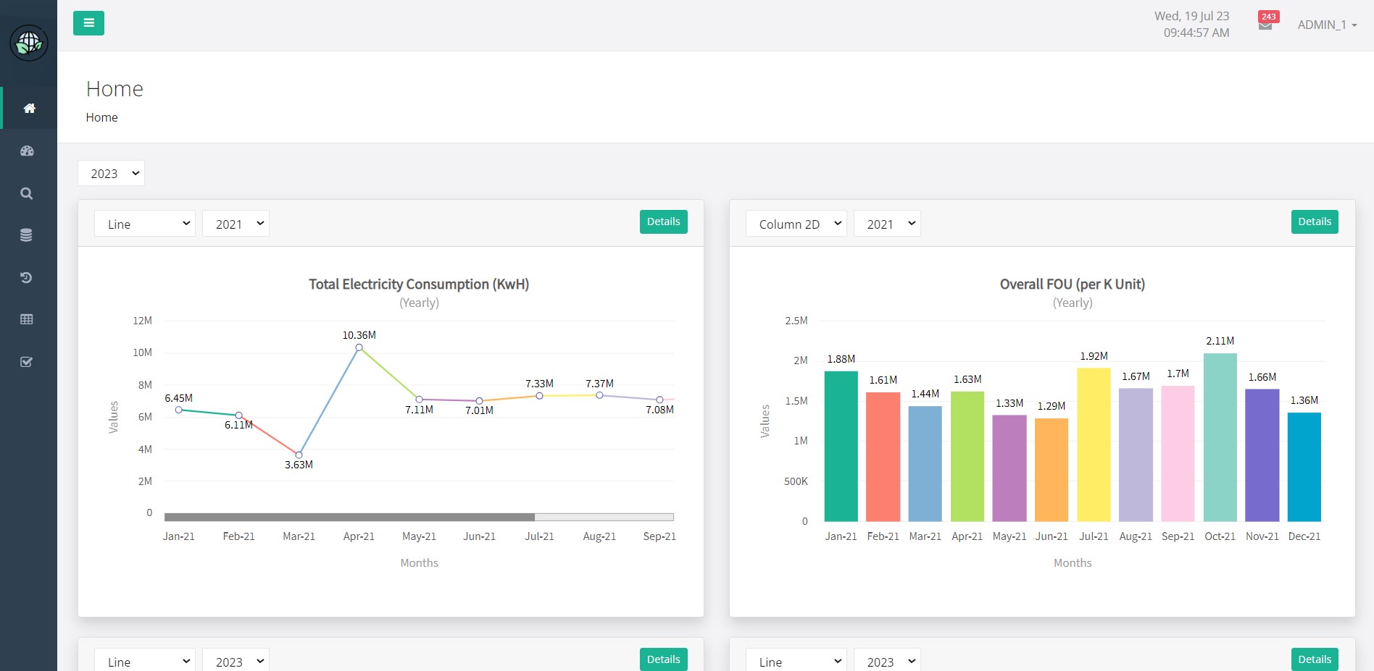1374x671 pixels.
Task: Click the Oct-21 teal bar 2.11M
Action: click(1220, 437)
